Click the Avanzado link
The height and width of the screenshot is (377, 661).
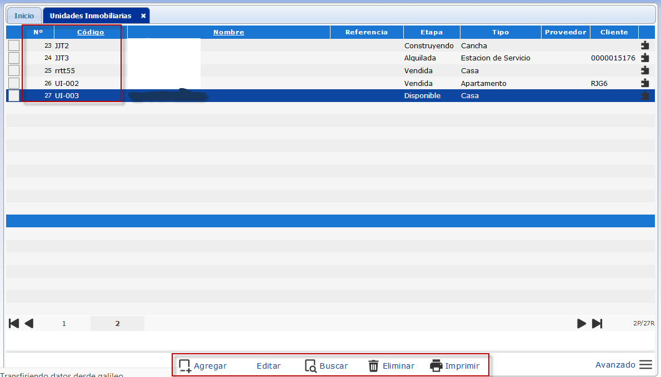coord(615,365)
